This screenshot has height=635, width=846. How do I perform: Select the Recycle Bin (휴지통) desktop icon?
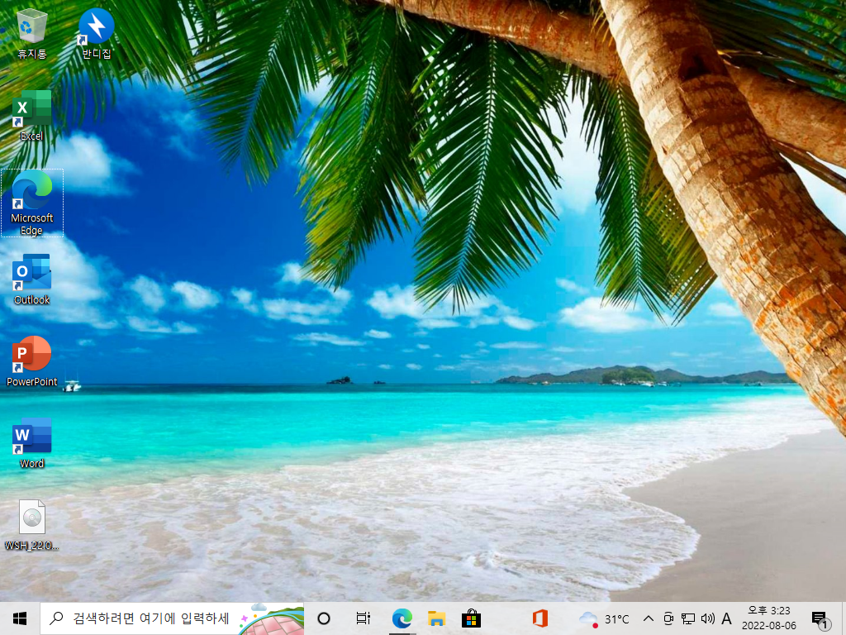(x=32, y=33)
